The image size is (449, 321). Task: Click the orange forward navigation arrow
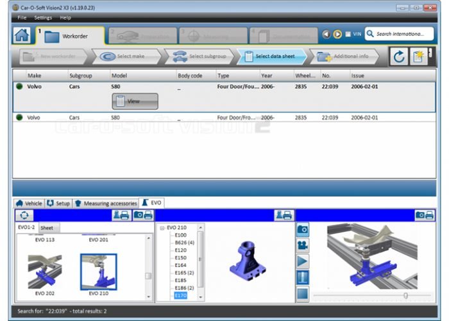[x=337, y=34]
